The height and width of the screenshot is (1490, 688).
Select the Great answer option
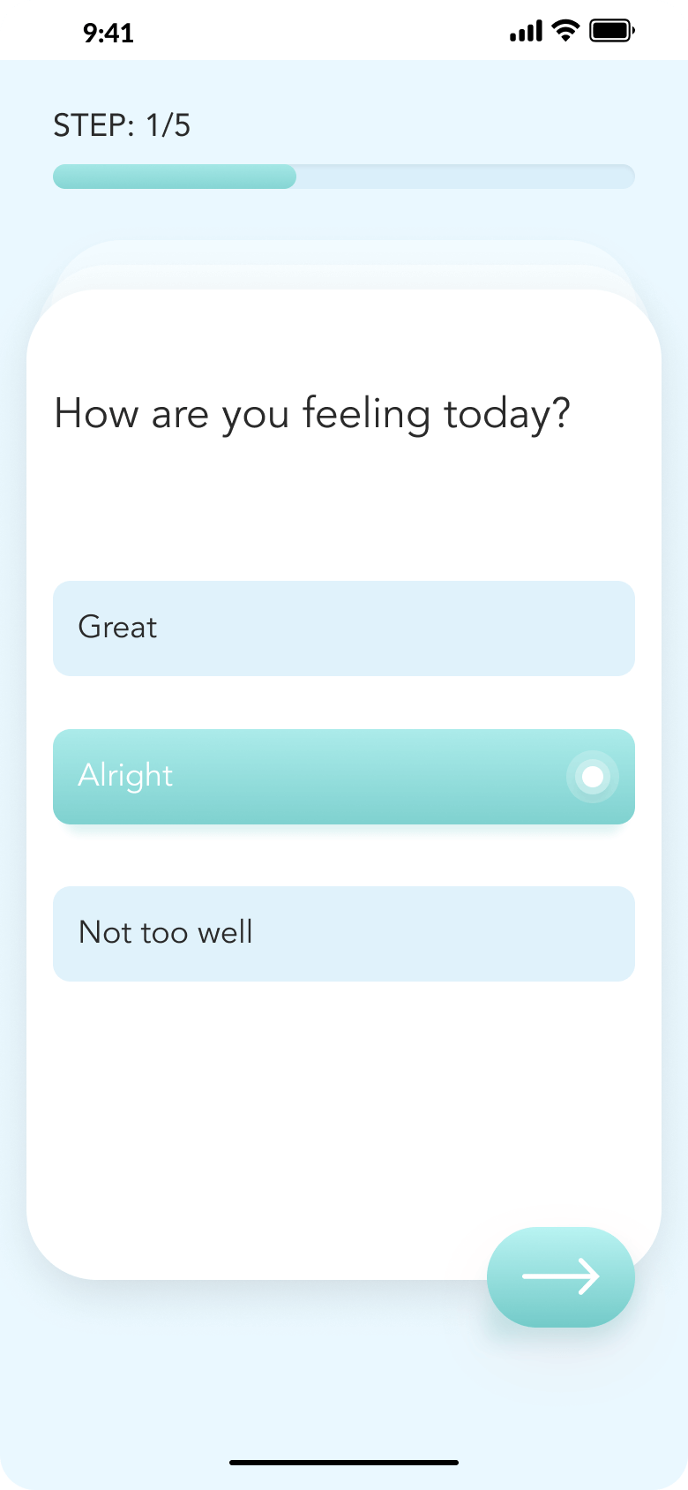pos(344,628)
